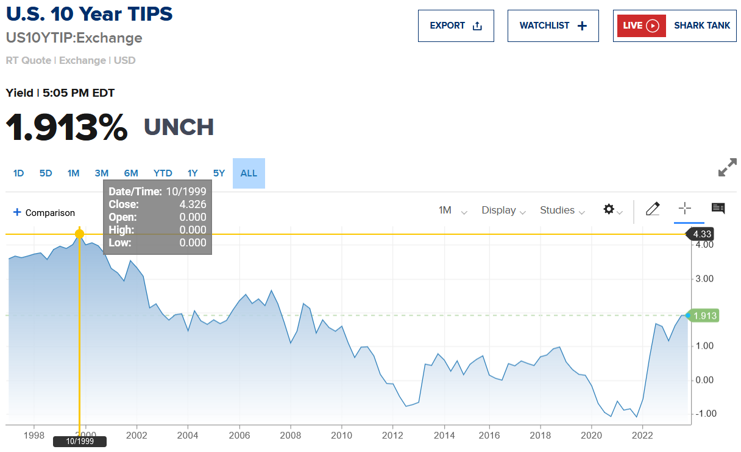Click the SHARK TANK link
Screen dimensions: 741x452
701,26
